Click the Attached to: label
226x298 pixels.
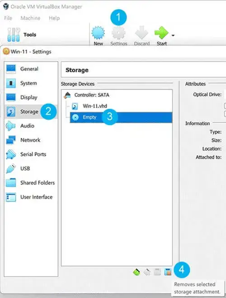coord(208,157)
